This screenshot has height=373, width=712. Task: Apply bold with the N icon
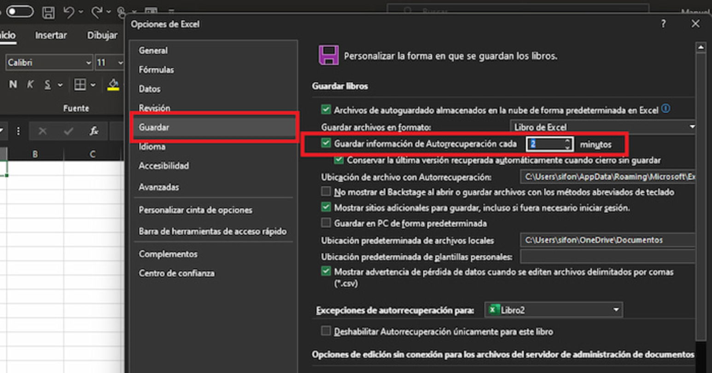(x=13, y=84)
